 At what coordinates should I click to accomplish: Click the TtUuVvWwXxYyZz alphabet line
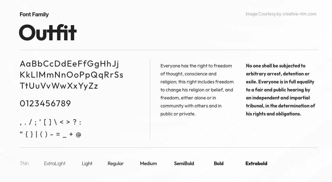click(x=59, y=86)
